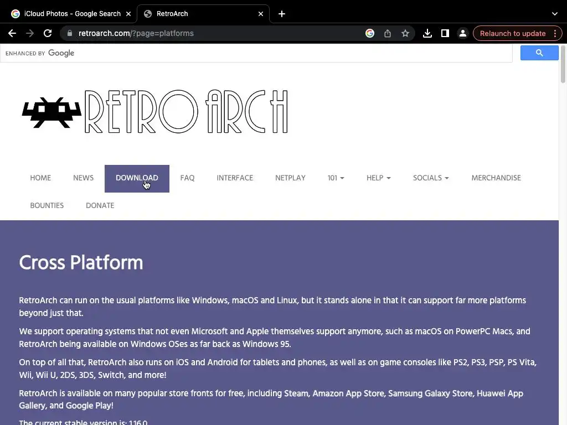
Task: Open a new tab with the plus icon
Action: (282, 14)
